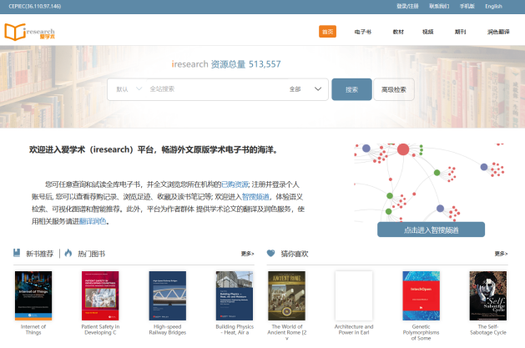Image resolution: width=525 pixels, height=348 pixels.
Task: Click the blue 搜索 button
Action: [x=351, y=89]
